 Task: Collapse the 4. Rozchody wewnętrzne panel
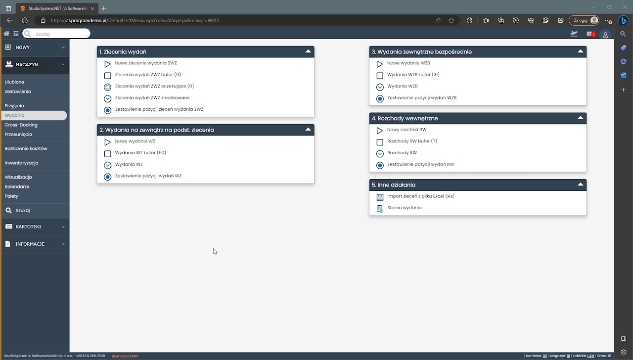tap(581, 118)
